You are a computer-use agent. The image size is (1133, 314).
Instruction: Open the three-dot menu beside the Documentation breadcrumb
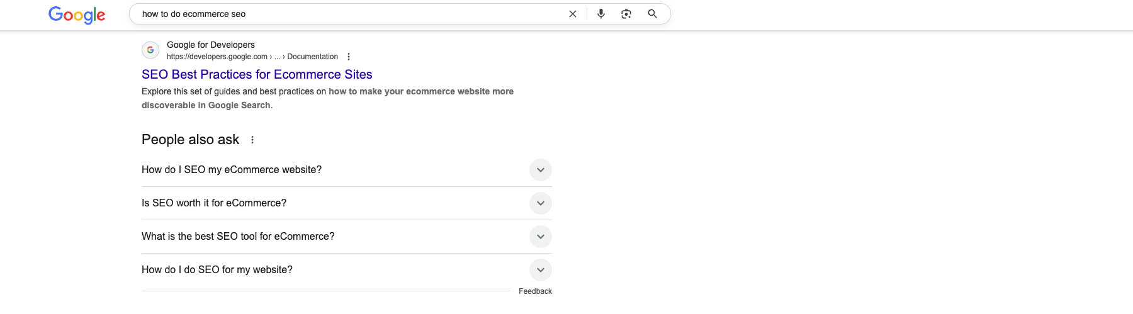(349, 57)
